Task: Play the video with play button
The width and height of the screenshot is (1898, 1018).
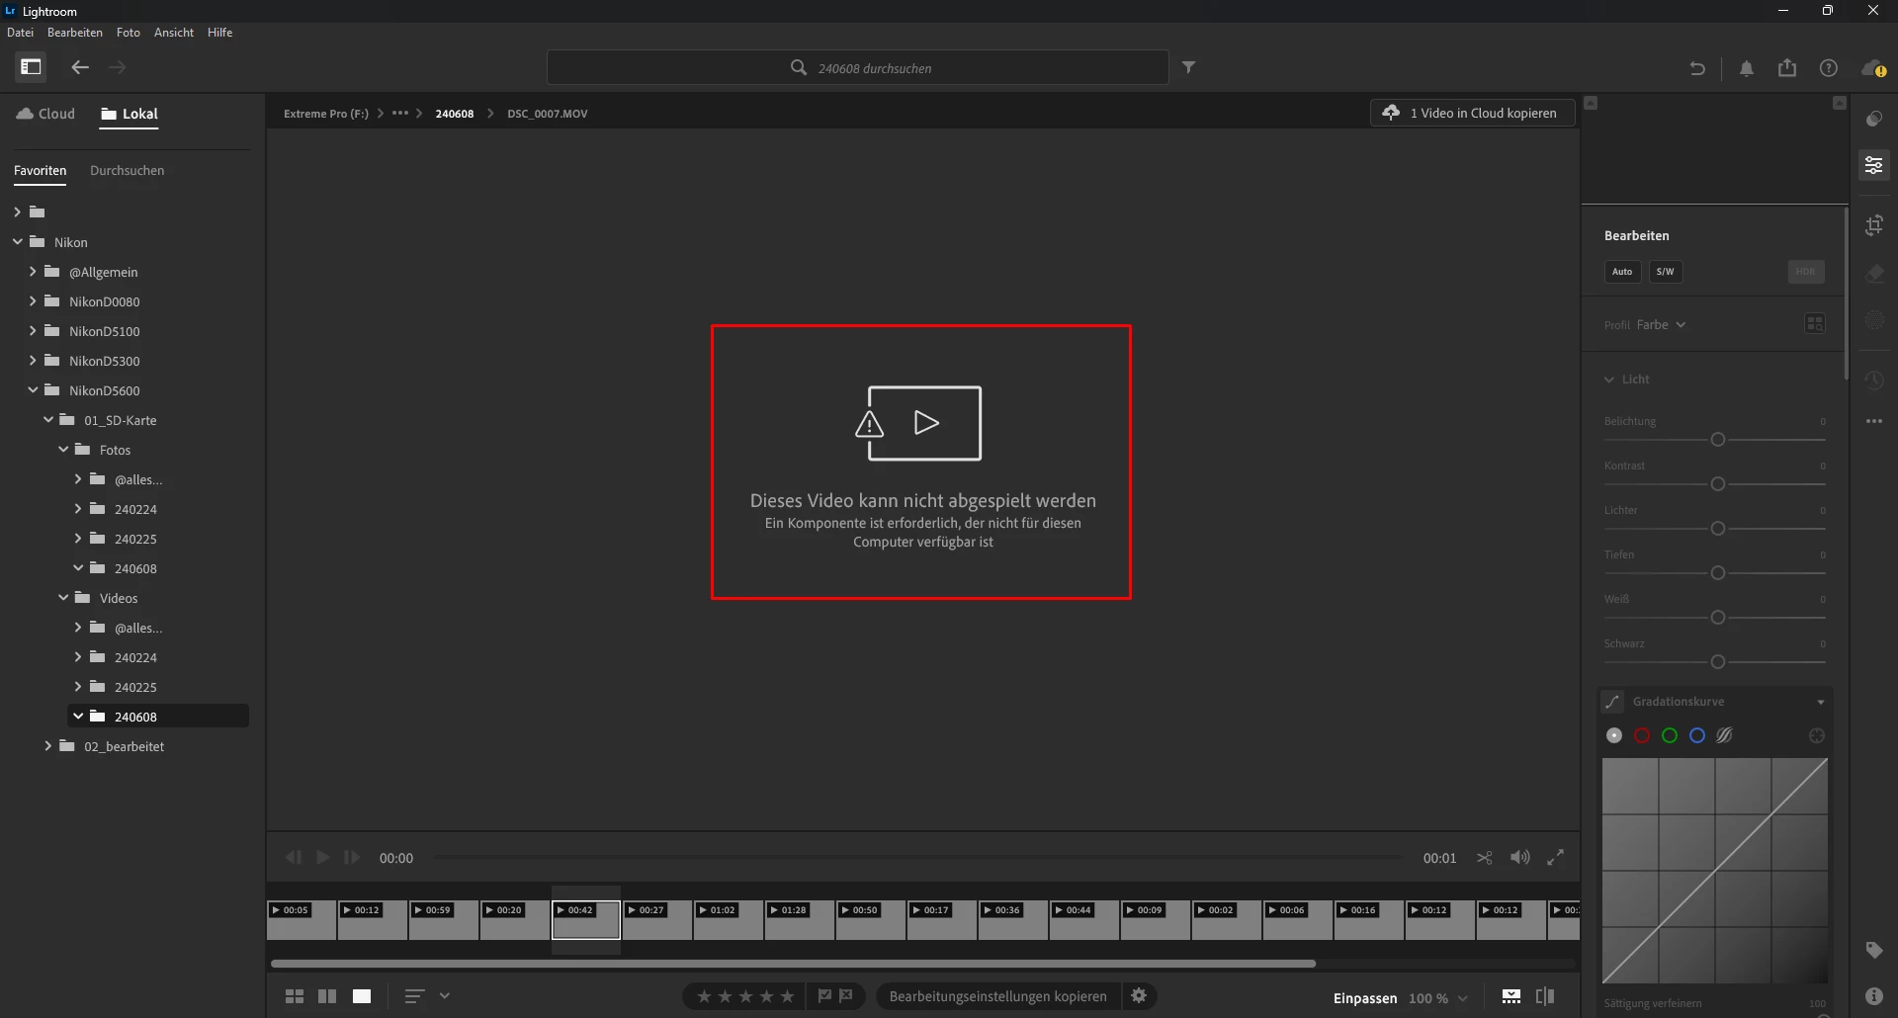Action: click(322, 858)
